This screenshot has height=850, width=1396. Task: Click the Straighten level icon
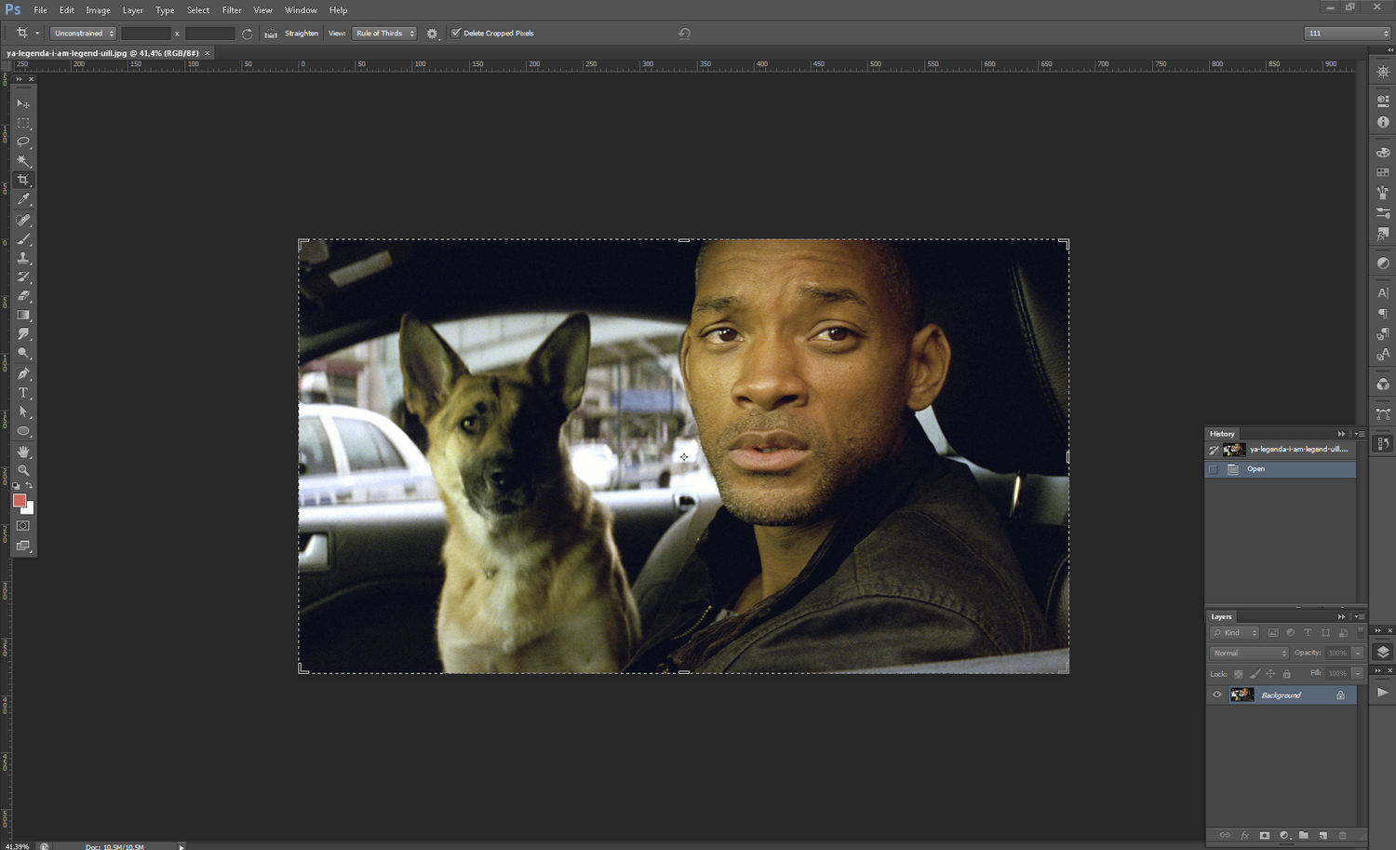coord(271,34)
